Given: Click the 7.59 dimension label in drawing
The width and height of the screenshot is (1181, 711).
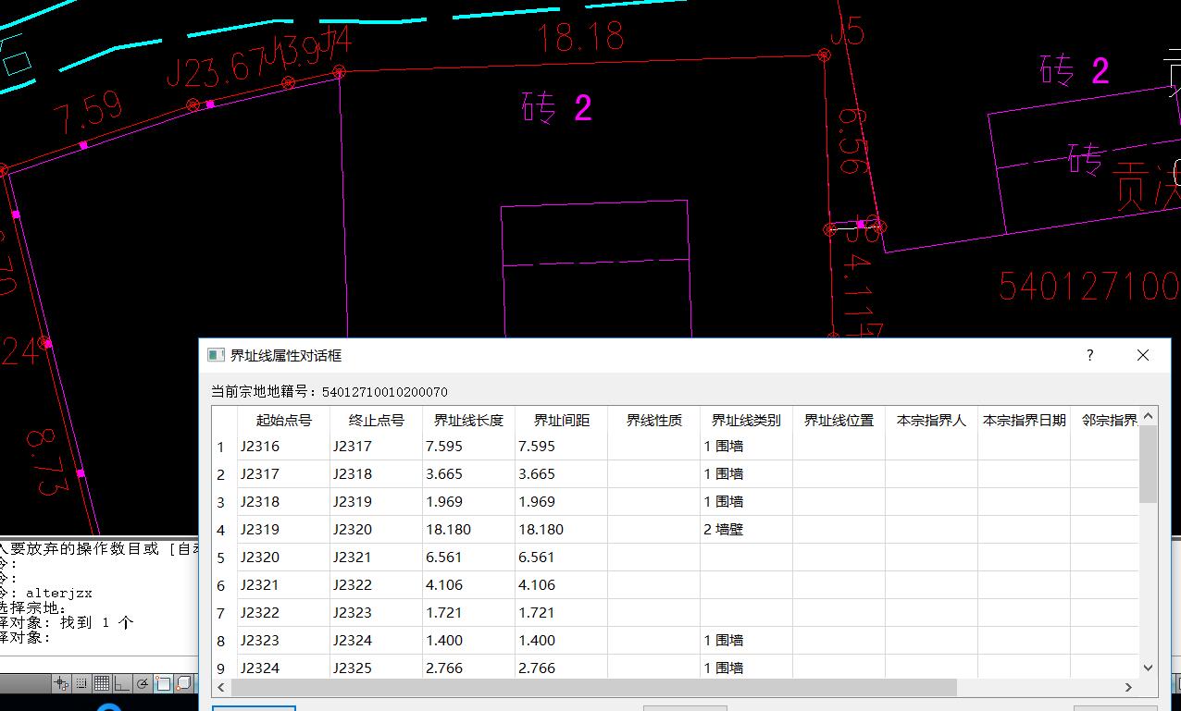Looking at the screenshot, I should point(87,114).
